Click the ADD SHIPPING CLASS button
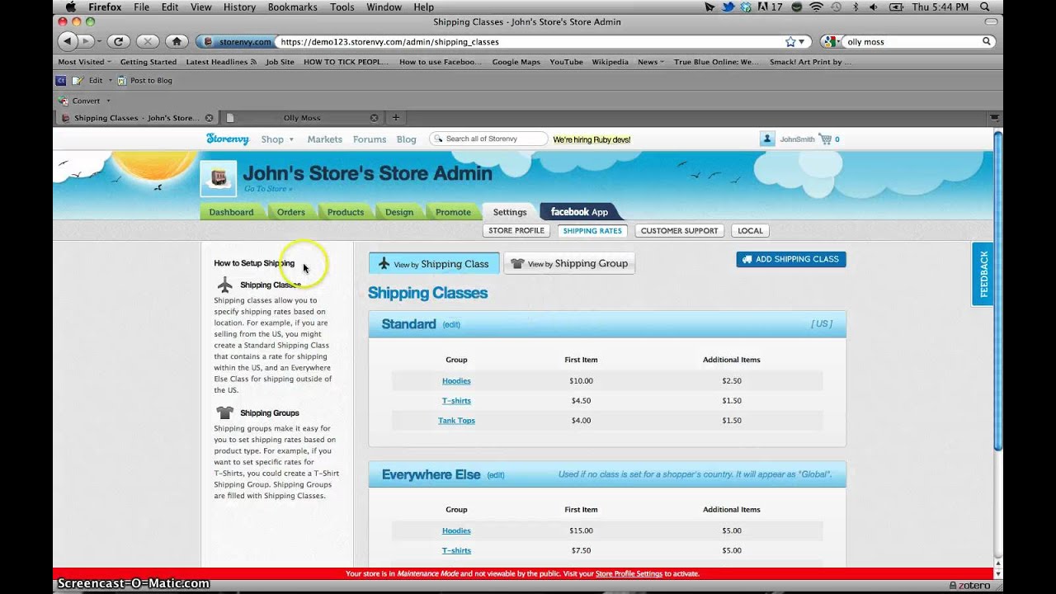1056x594 pixels. (x=790, y=258)
